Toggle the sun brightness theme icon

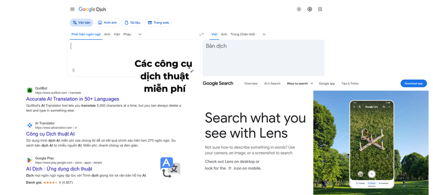pyautogui.click(x=299, y=9)
